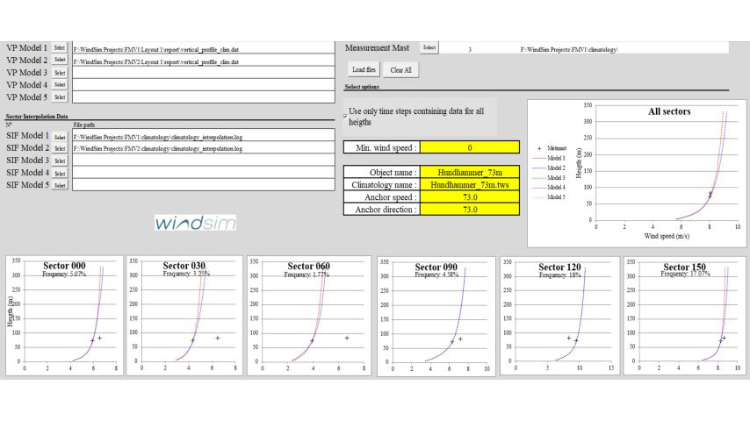Click Select for Measurement Mast
This screenshot has width=750, height=421.
click(x=429, y=47)
